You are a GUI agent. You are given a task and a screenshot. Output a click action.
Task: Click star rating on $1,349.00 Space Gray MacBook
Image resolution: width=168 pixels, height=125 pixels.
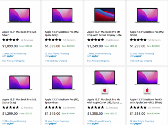[53, 107]
